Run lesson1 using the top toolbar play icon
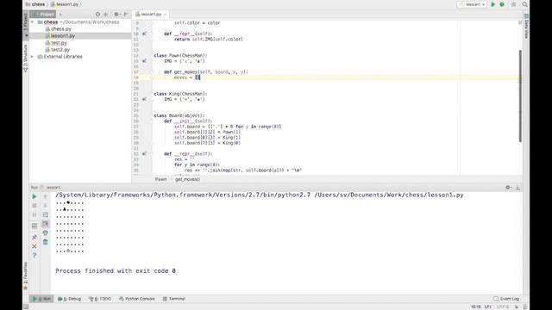552x310 pixels. click(x=492, y=4)
